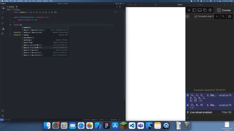Open UTF-8 encoding selector in status bar
Image resolution: width=234 pixels, height=131 pixels.
coord(101,120)
